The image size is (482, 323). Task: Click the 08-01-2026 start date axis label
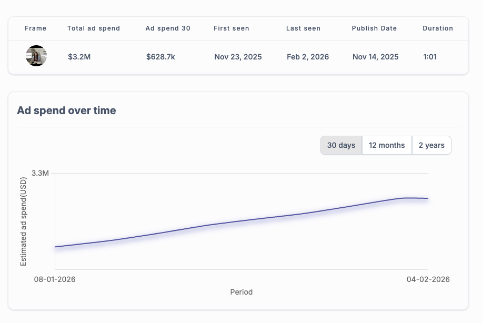pos(55,279)
